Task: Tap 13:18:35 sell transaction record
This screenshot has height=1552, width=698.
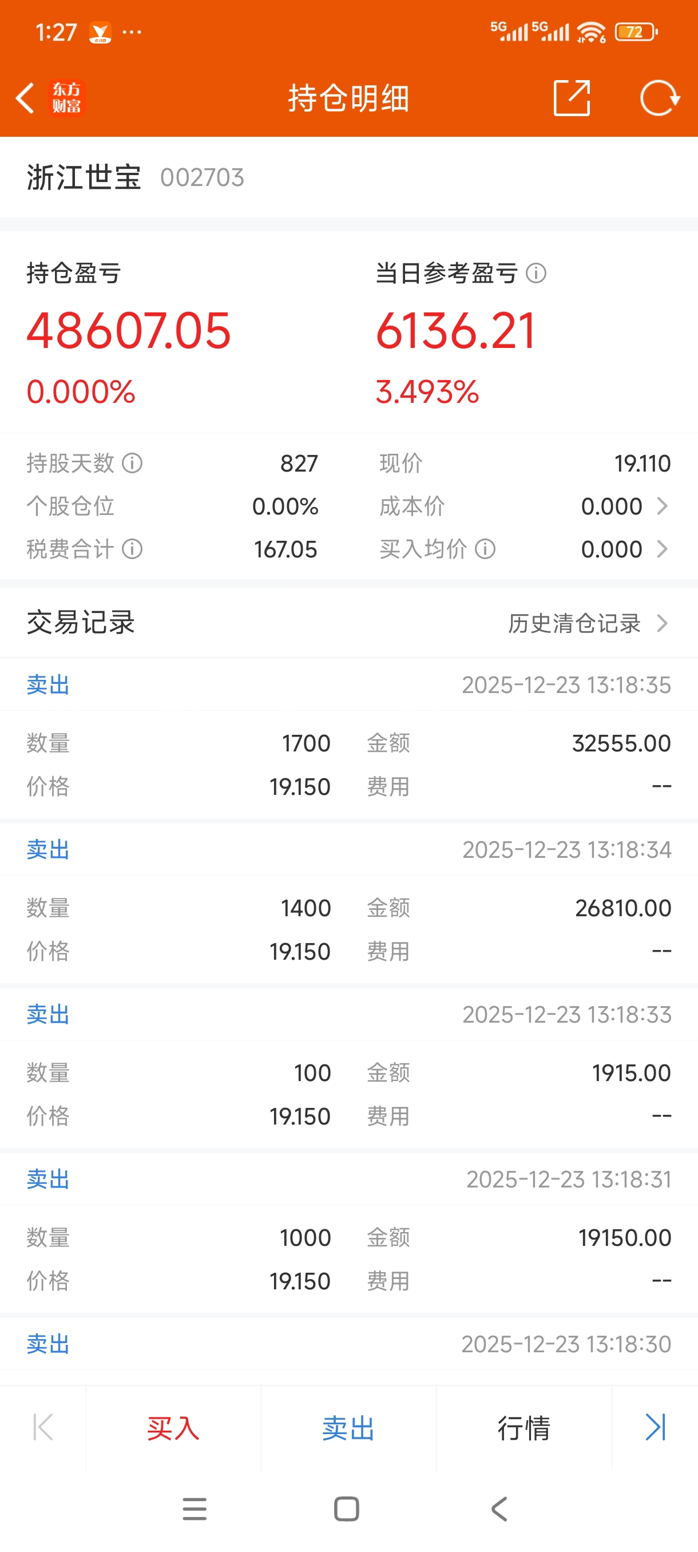Action: click(348, 741)
